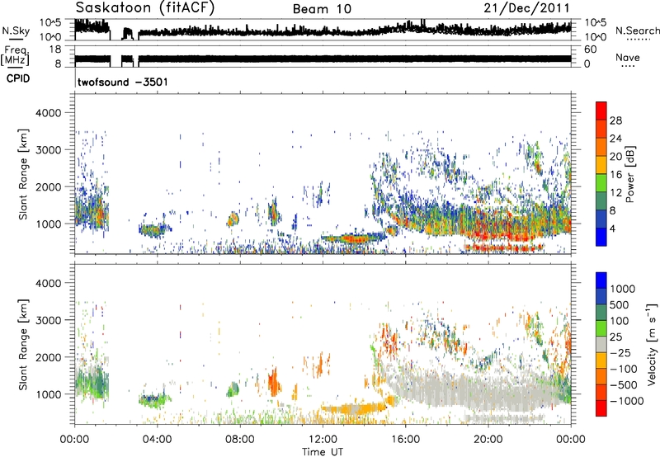
Task: Click the power panel 'Slant Range [km]' label
Action: click(23, 174)
